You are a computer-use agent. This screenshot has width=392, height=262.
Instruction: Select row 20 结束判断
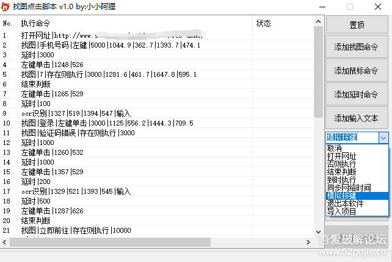coord(157,221)
